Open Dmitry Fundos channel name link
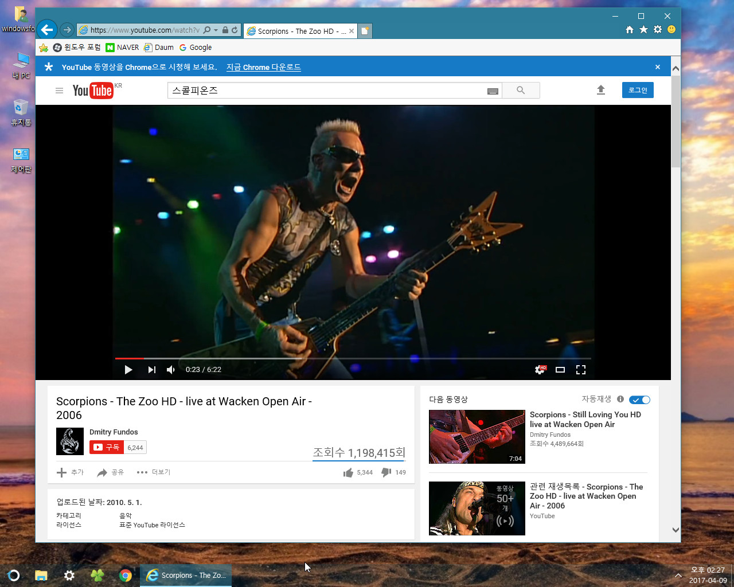The height and width of the screenshot is (587, 734). [114, 432]
